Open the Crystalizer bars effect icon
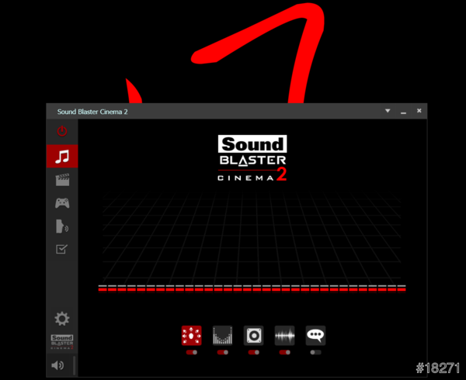This screenshot has height=380, width=466. pos(223,336)
